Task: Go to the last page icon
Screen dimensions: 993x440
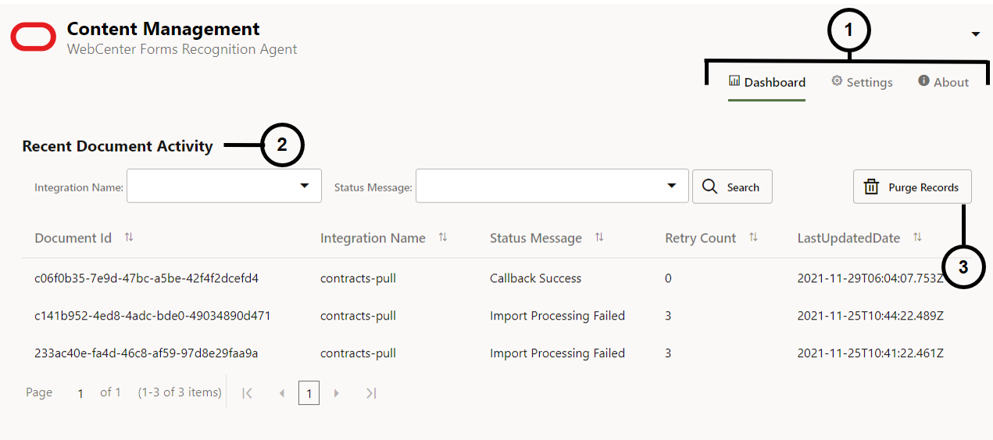Action: pos(371,393)
